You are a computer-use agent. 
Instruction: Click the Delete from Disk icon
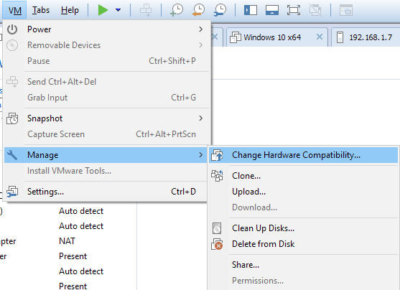coord(217,244)
